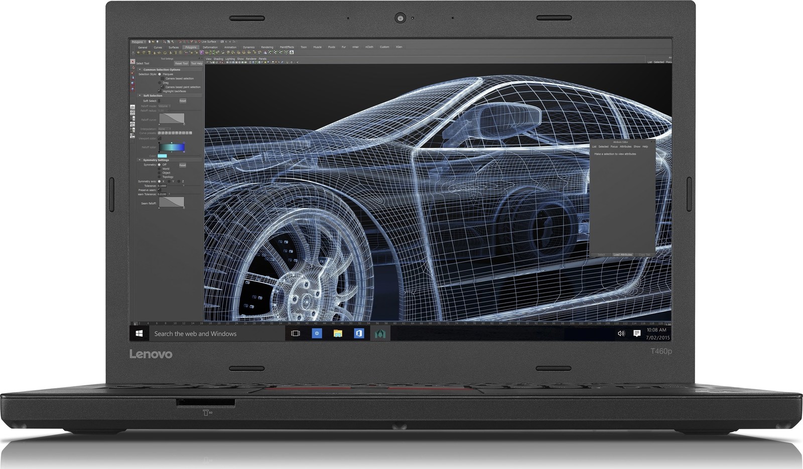Open the Action Center notifications icon

637,334
